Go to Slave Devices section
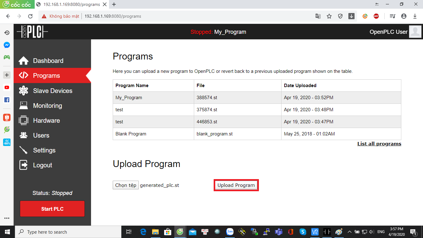423x238 pixels. coord(53,91)
